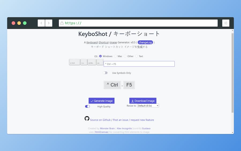This screenshot has height=151, width=241.
Task: Open the Resize to dropdown
Action: (x=148, y=106)
